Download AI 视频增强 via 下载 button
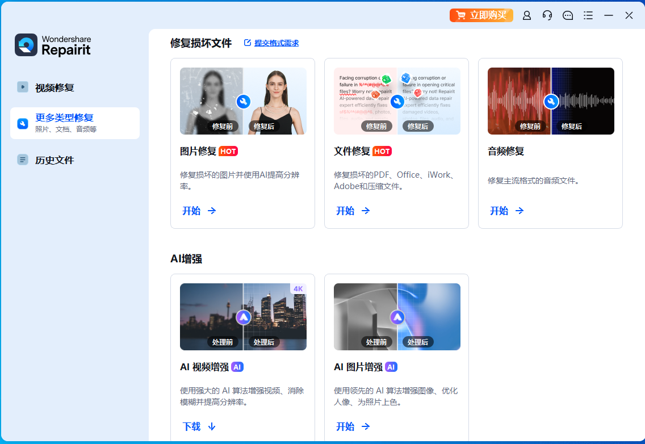Screen dimensions: 645x444 199,426
